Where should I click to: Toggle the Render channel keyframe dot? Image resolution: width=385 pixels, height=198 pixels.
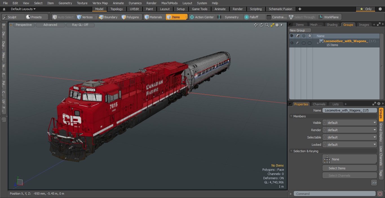click(324, 130)
